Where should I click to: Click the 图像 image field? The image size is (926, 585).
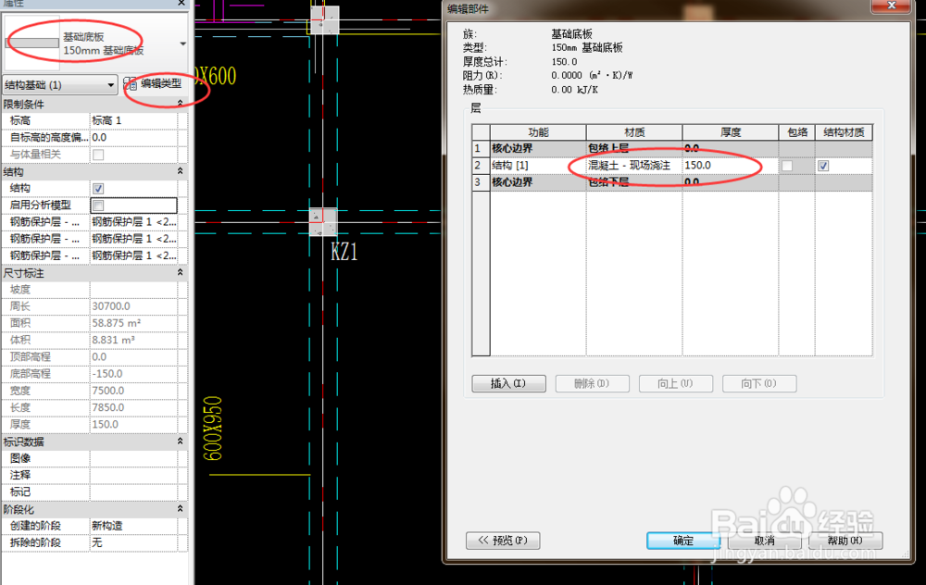pyautogui.click(x=133, y=458)
